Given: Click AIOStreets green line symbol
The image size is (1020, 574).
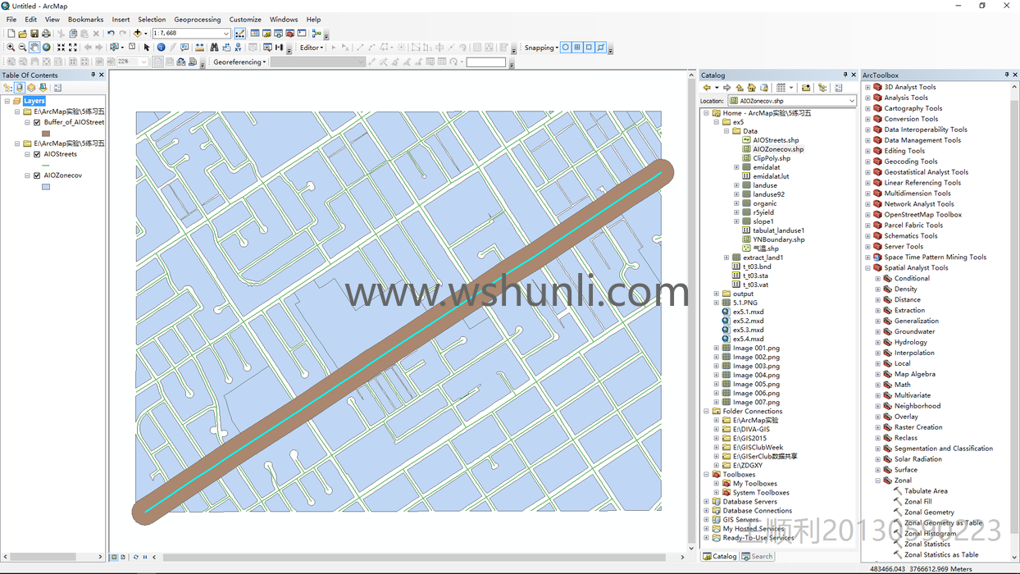Looking at the screenshot, I should [46, 165].
